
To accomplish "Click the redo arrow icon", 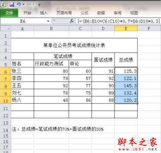I will click(29, 4).
